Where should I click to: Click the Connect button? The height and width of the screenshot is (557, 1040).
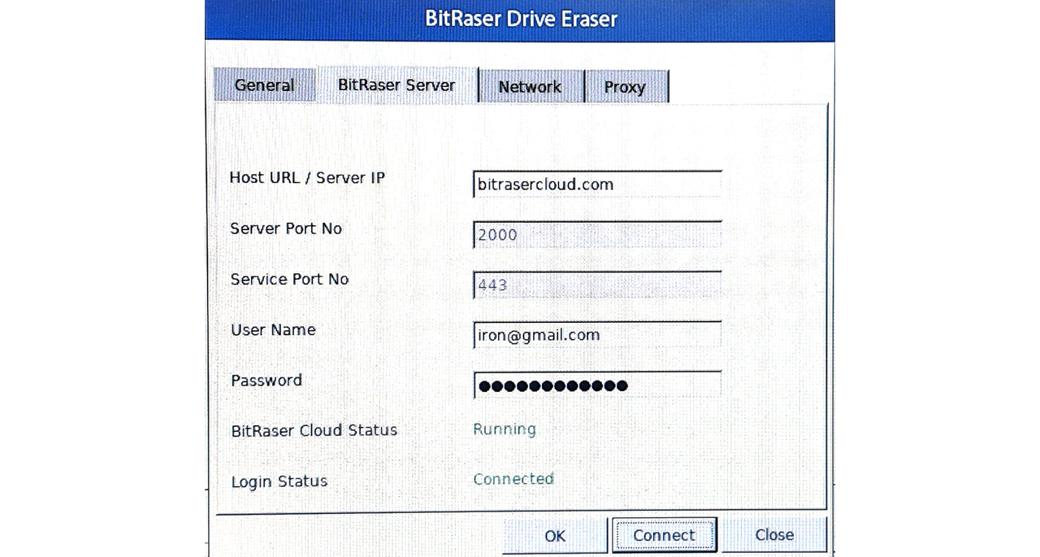pyautogui.click(x=664, y=535)
